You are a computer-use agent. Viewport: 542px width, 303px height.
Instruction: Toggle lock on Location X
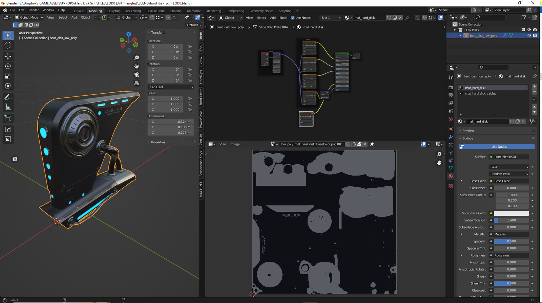click(190, 47)
